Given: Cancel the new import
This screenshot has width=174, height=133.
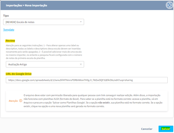Looking at the screenshot, I should [x=147, y=129].
